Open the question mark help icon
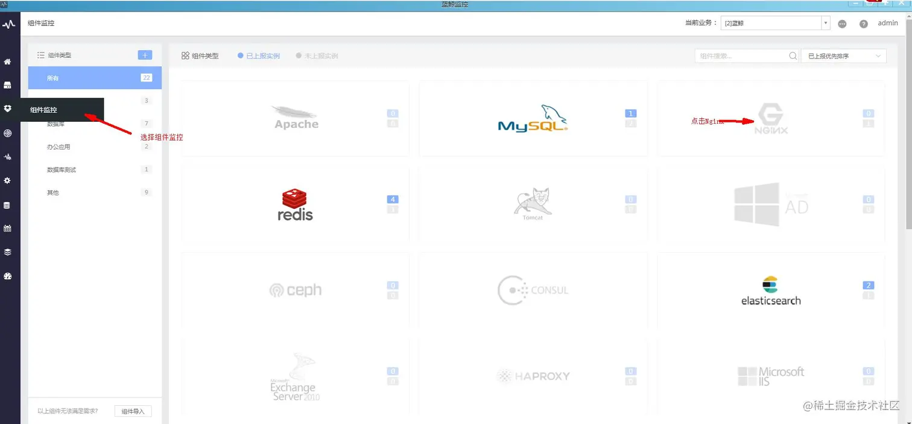912x424 pixels. 864,24
